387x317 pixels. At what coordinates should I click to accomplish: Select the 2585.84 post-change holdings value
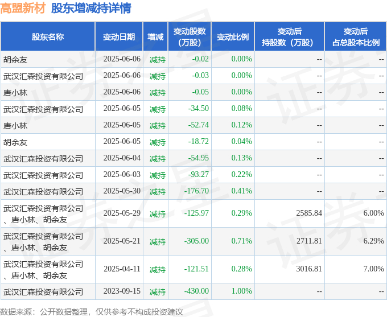309,213
